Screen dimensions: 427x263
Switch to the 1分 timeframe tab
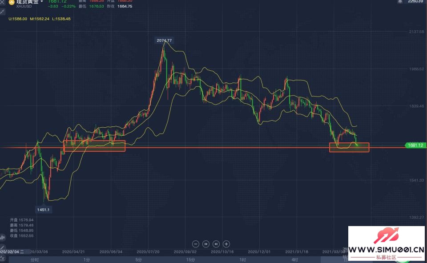[x=86, y=259]
